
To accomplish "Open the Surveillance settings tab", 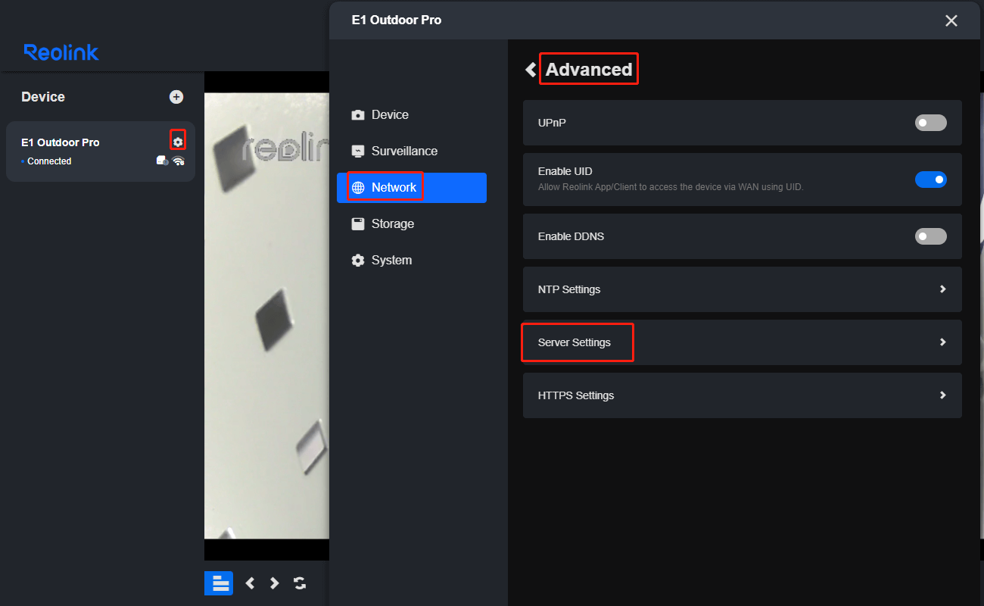I will point(412,151).
